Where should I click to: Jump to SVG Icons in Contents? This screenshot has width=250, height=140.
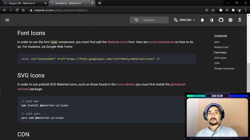tap(220, 58)
